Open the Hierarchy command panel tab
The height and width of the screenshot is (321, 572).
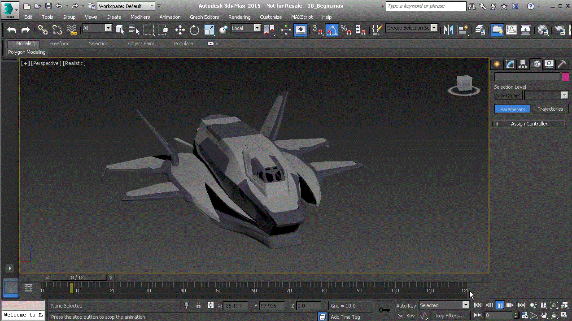pos(523,64)
